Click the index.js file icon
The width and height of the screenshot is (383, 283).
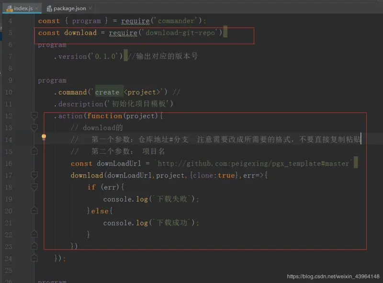pyautogui.click(x=10, y=9)
